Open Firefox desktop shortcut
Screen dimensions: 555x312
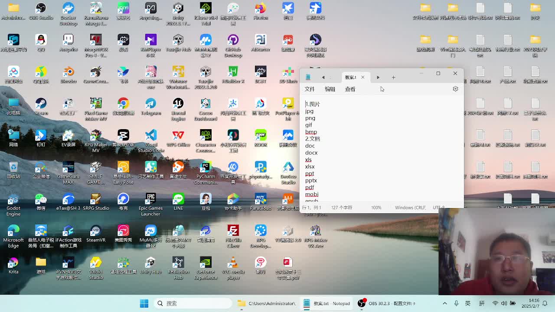(261, 12)
